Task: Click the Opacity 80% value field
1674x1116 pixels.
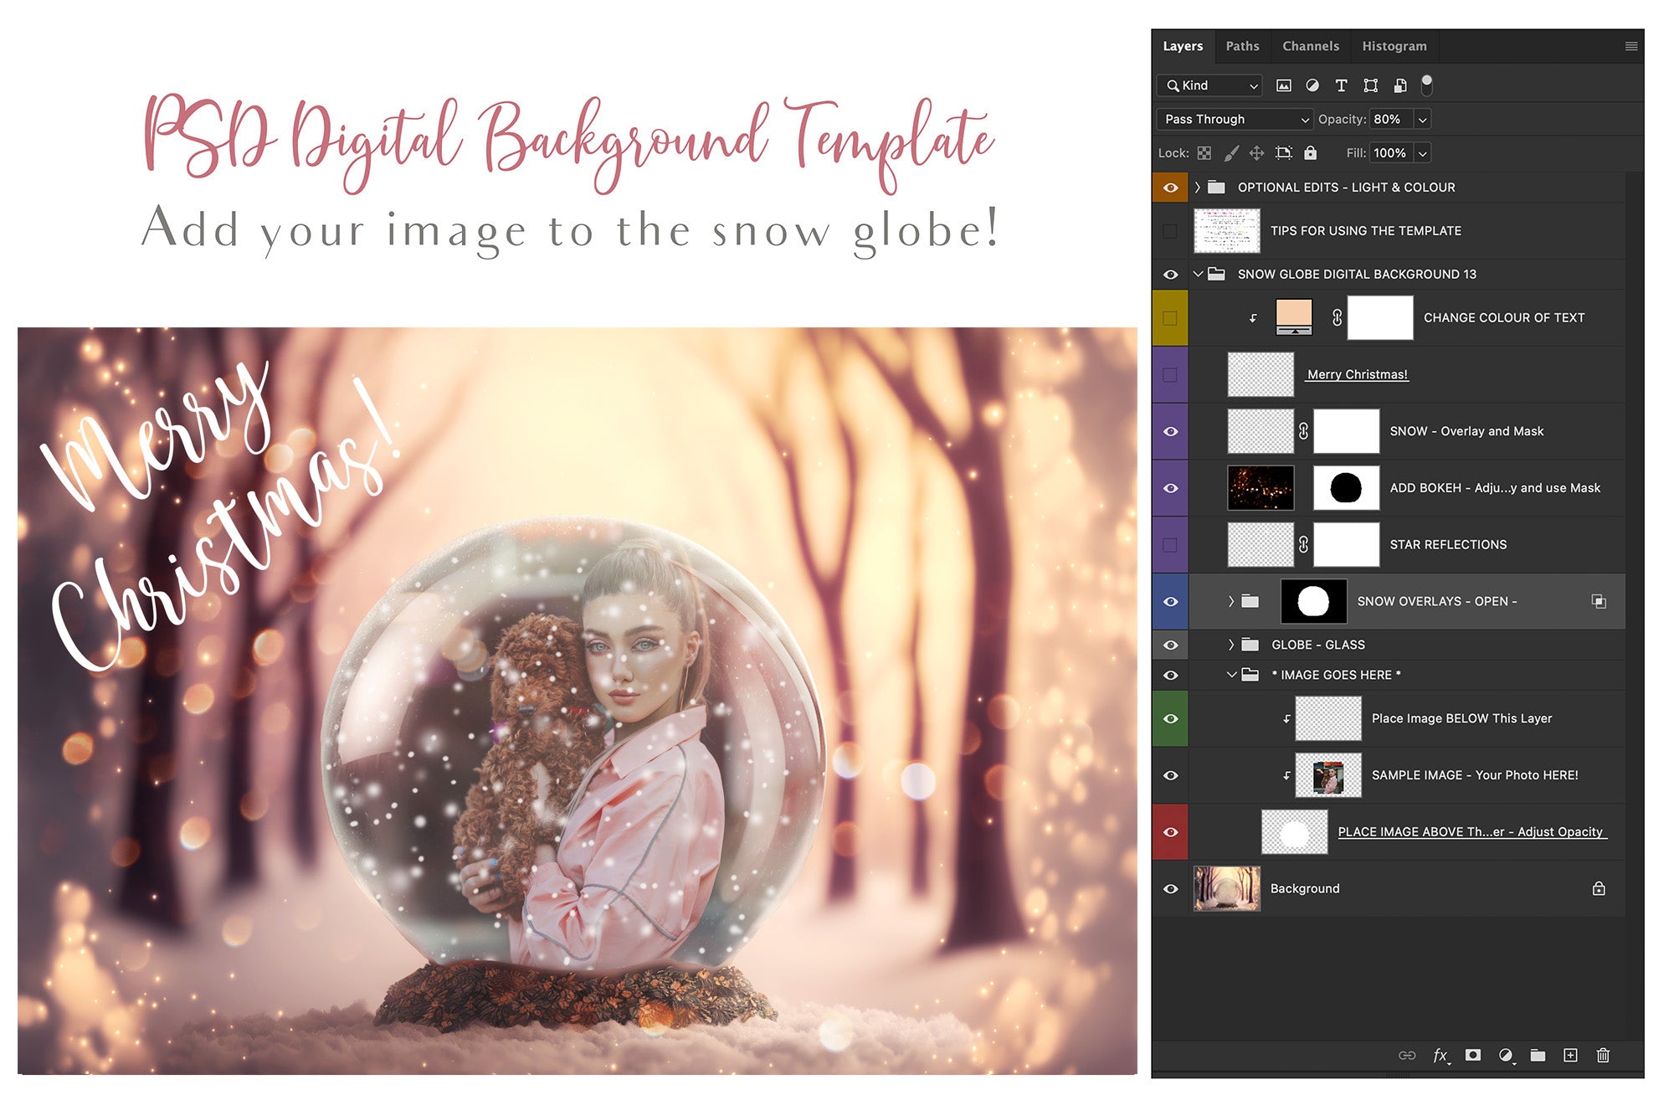Action: pos(1389,119)
